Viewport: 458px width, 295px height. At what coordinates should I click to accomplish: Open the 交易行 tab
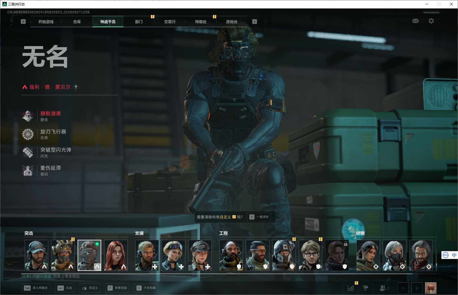tap(170, 22)
